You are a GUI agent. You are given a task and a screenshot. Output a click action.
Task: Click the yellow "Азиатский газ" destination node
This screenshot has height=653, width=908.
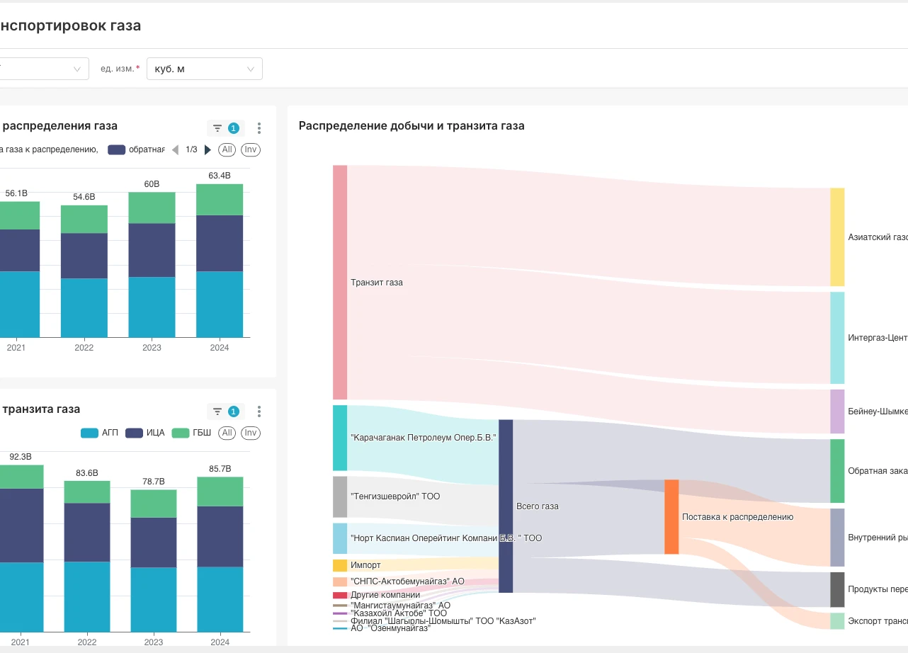tap(837, 237)
